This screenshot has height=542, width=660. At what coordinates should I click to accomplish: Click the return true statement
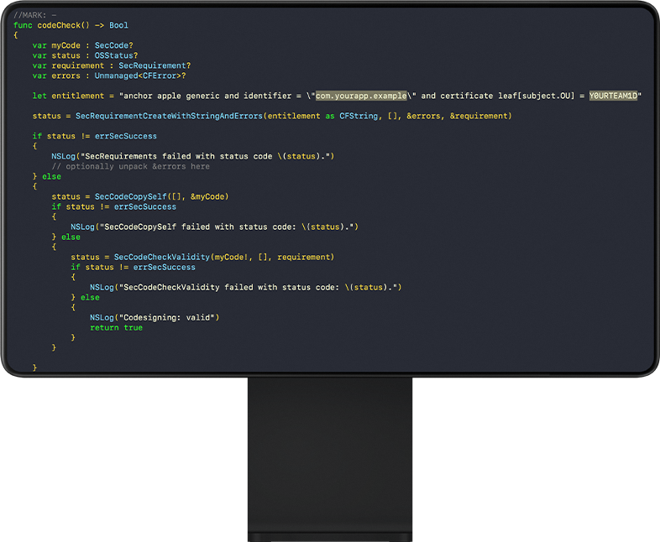pos(116,327)
